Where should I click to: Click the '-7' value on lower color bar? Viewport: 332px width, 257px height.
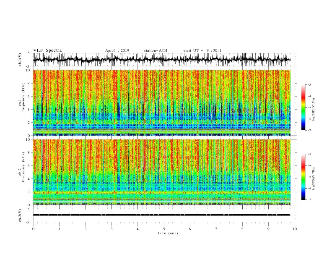click(x=309, y=200)
